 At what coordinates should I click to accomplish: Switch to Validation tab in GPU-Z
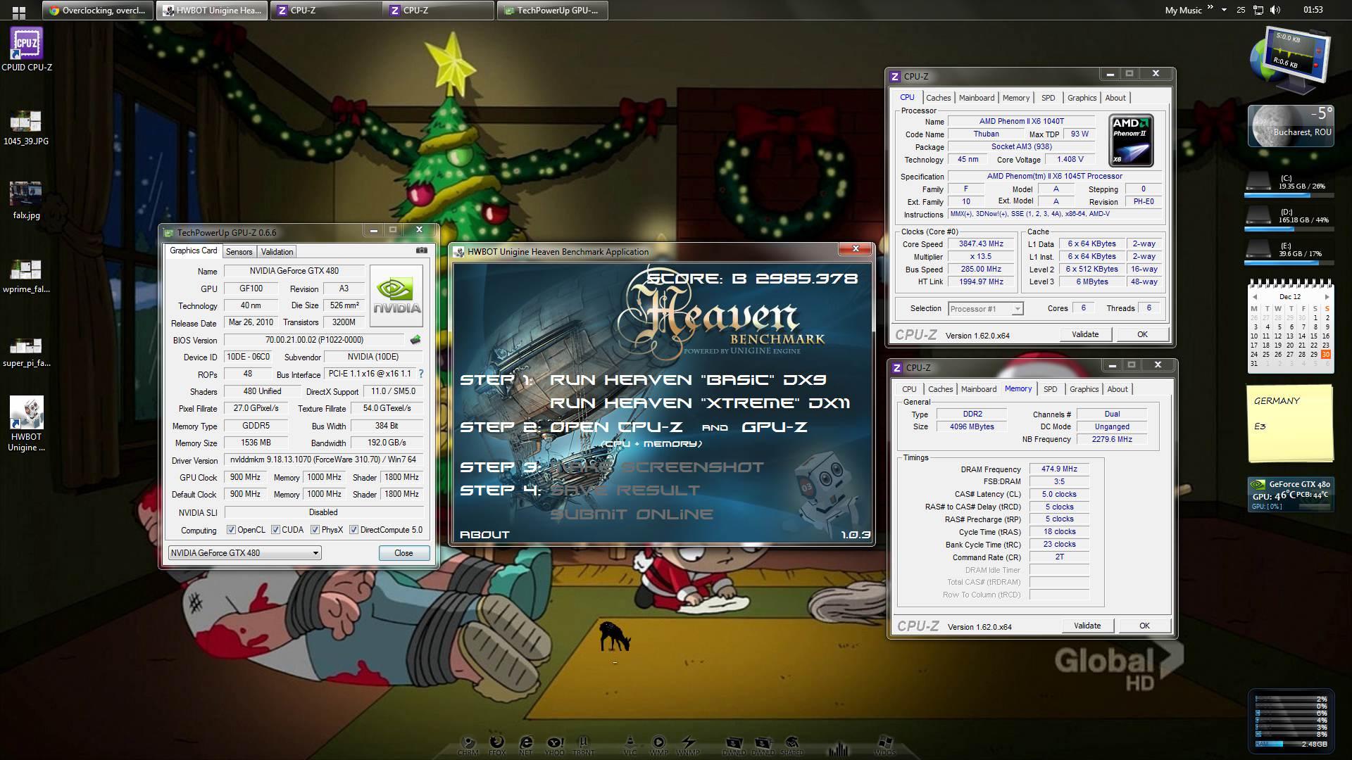coord(277,252)
